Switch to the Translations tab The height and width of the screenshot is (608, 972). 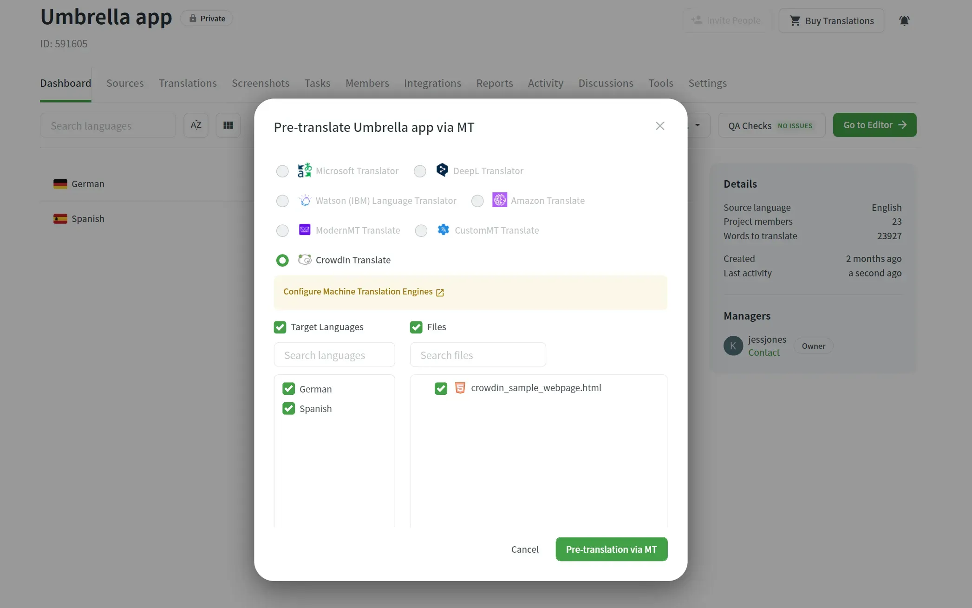(x=188, y=83)
